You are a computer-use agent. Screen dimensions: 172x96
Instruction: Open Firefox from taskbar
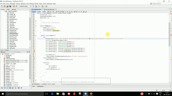pyautogui.click(x=91, y=94)
